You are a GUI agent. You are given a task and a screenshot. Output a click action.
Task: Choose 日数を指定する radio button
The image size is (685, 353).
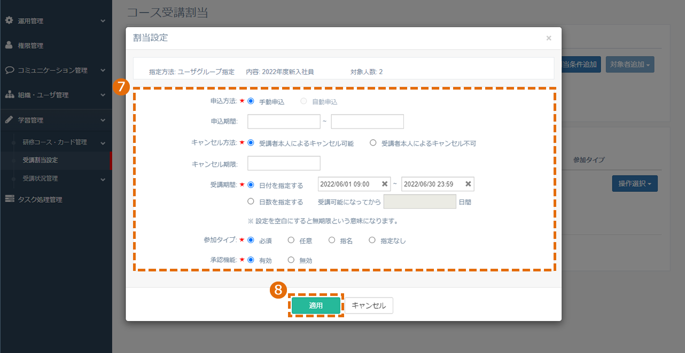(x=251, y=202)
